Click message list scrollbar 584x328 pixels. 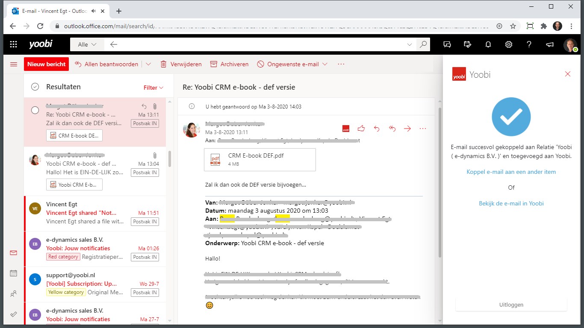click(170, 159)
